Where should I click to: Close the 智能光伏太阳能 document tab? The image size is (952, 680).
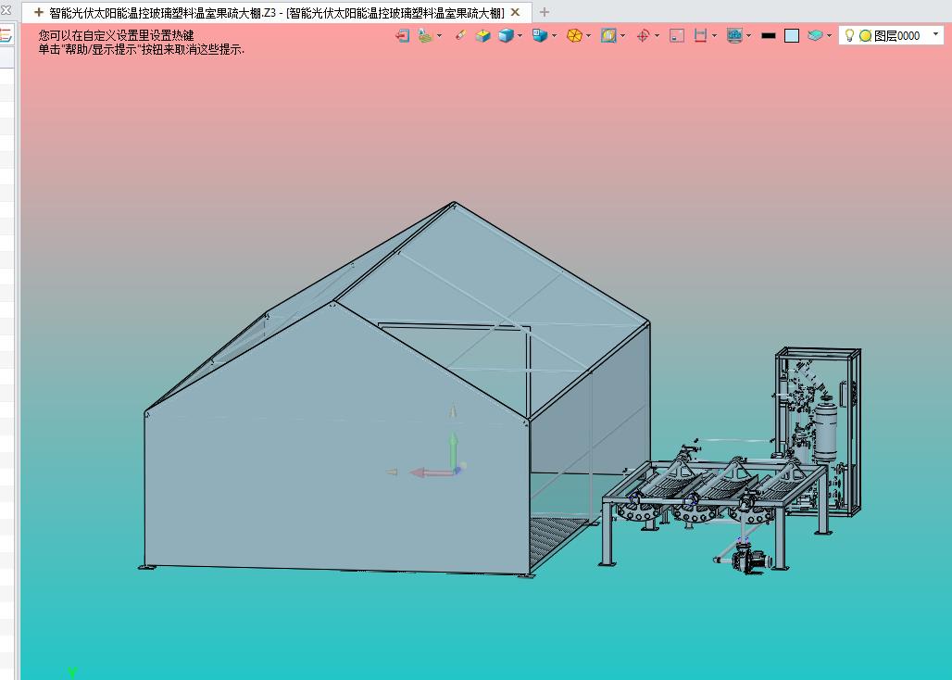tap(516, 12)
